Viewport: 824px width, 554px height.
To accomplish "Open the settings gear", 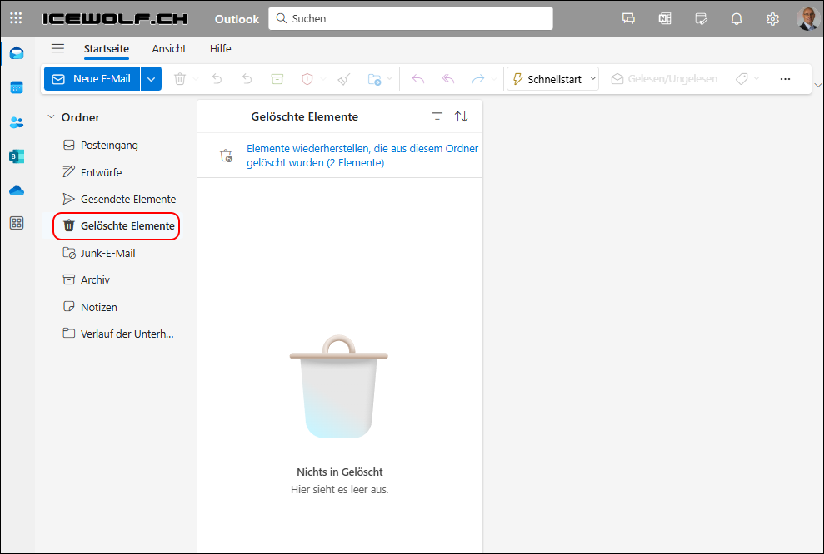I will [x=772, y=19].
